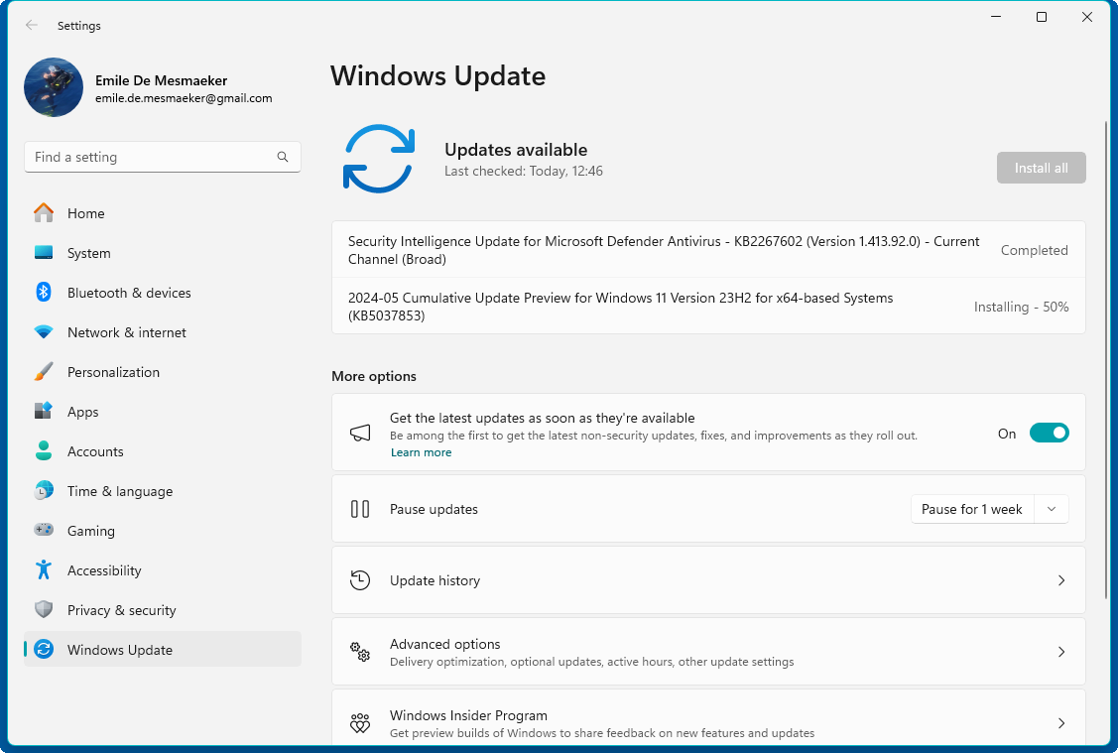Image resolution: width=1118 pixels, height=753 pixels.
Task: Open Apps settings
Action: coord(163,412)
